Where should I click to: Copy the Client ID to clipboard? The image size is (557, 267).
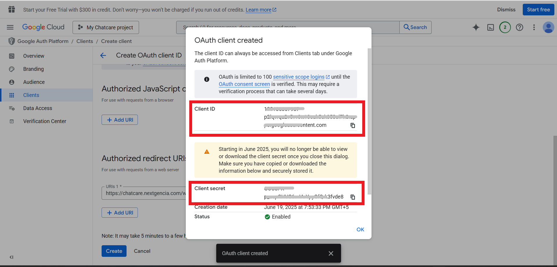point(353,125)
